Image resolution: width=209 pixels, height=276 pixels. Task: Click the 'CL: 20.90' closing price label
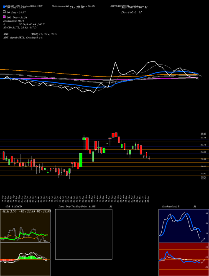pos(77,8)
